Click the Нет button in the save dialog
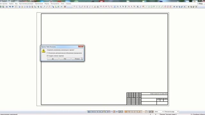Image resolution: width=205 pixels, height=115 pixels. pos(65,59)
